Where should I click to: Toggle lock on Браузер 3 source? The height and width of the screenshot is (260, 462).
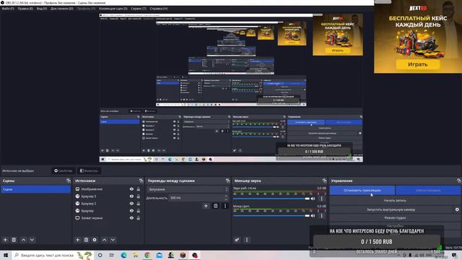click(x=138, y=196)
